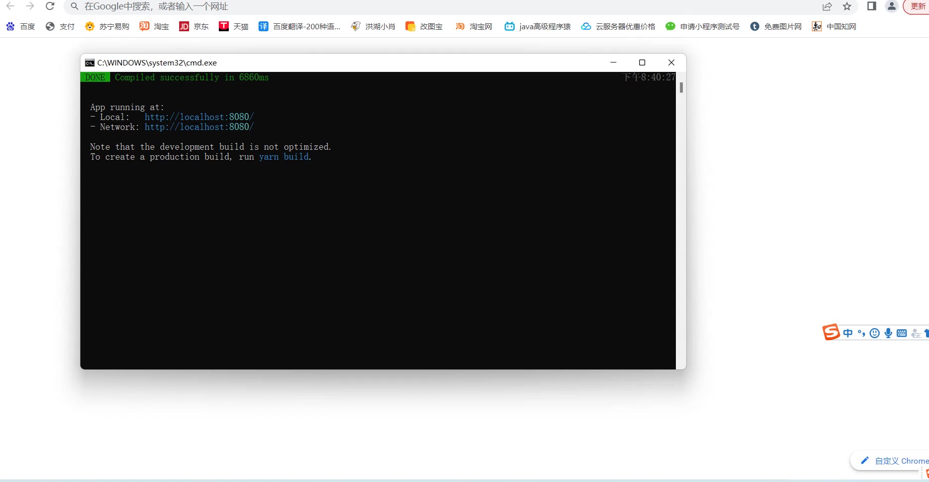Reload the page with refresh icon
Viewport: 929px width, 482px height.
pos(50,6)
